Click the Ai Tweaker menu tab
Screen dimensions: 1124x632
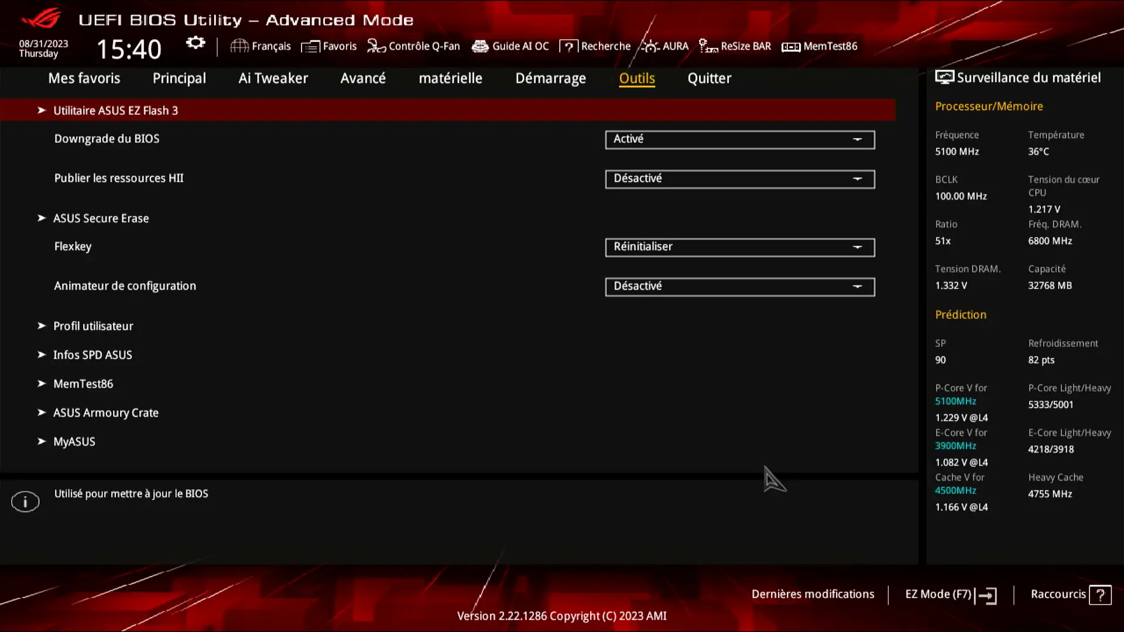tap(273, 78)
